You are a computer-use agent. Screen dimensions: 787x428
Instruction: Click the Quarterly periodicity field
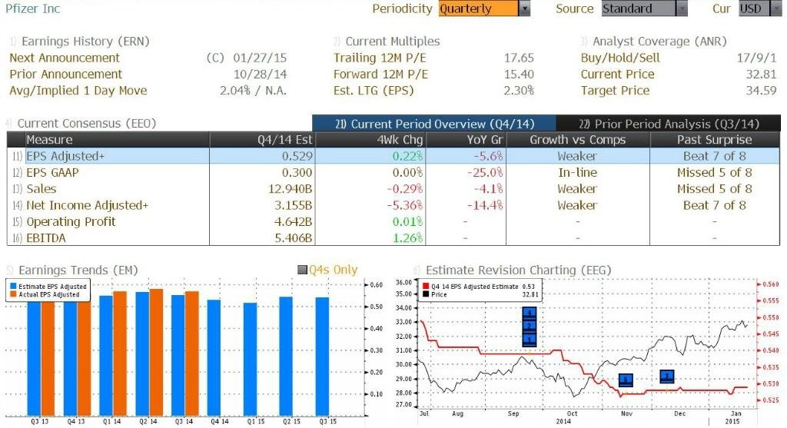(478, 8)
